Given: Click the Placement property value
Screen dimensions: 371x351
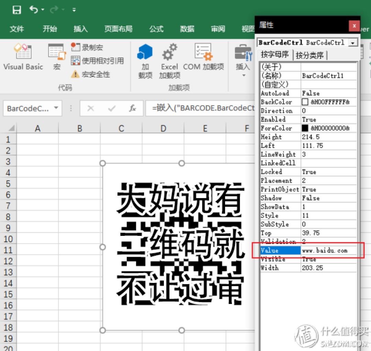Looking at the screenshot, I should coord(329,180).
